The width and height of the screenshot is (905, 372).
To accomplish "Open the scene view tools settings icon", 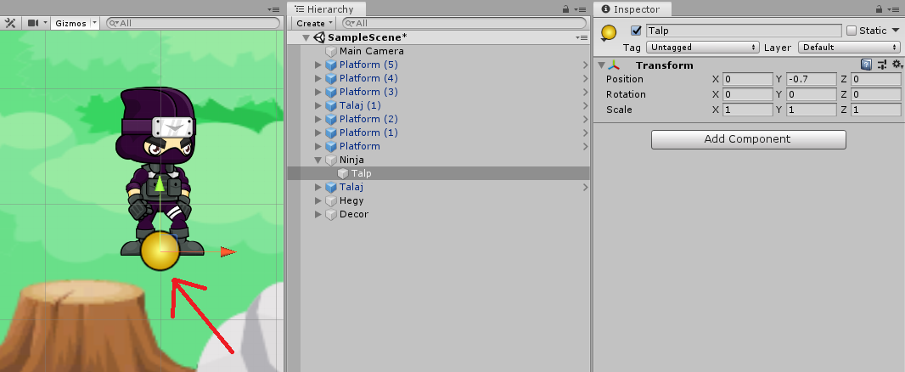I will click(10, 23).
